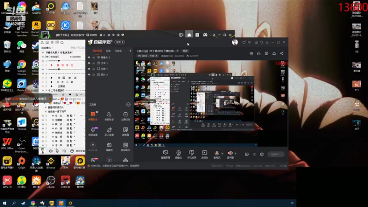Click the stream preview canvas
The height and width of the screenshot is (207, 368).
pos(211,103)
